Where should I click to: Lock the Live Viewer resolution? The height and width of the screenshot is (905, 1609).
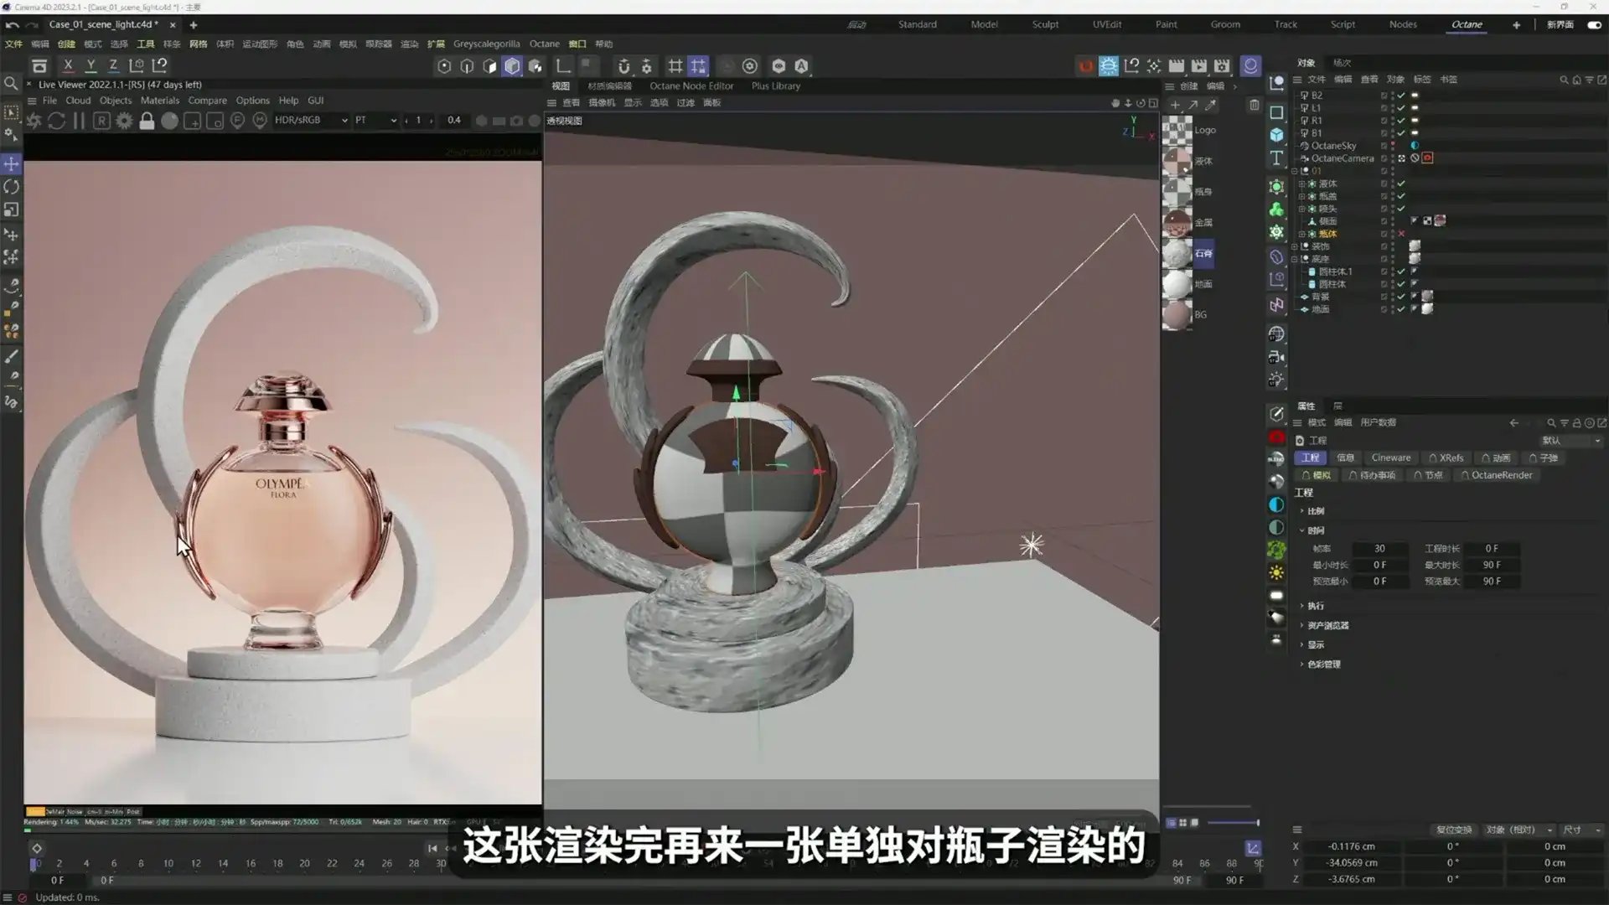tap(147, 121)
